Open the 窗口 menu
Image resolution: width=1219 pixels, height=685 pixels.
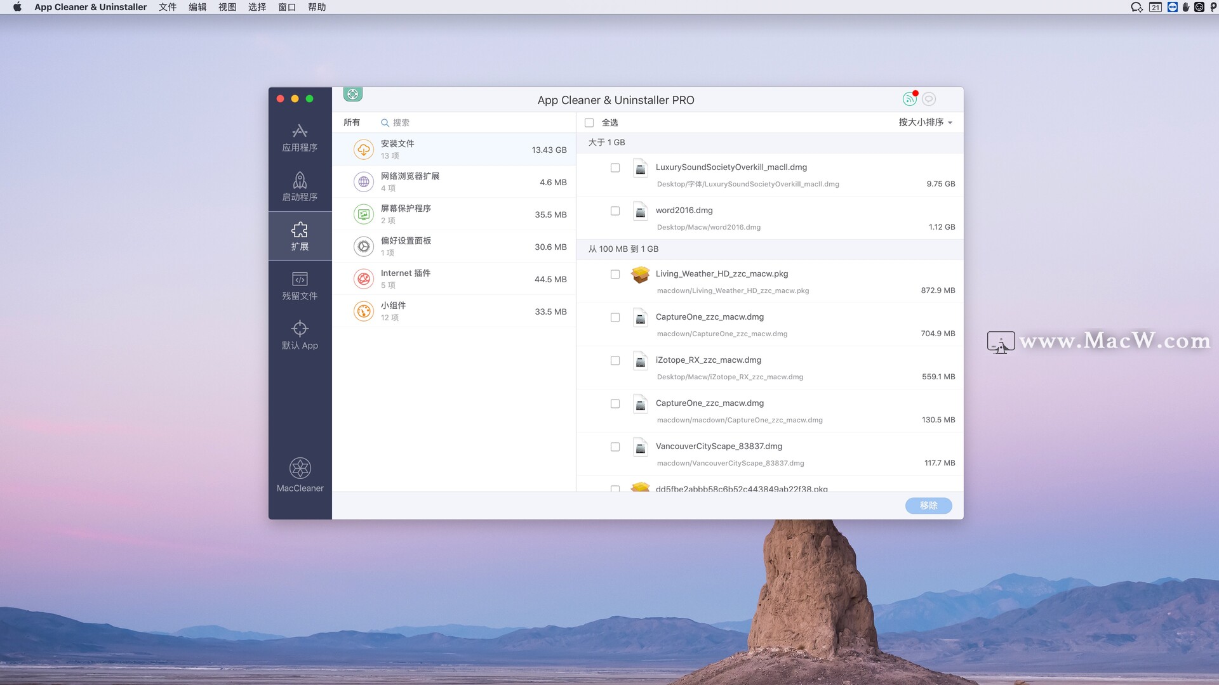(287, 7)
